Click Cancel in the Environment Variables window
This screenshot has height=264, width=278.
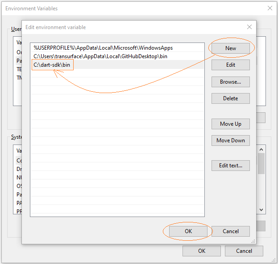(244, 251)
